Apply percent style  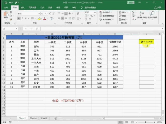coord(92,16)
